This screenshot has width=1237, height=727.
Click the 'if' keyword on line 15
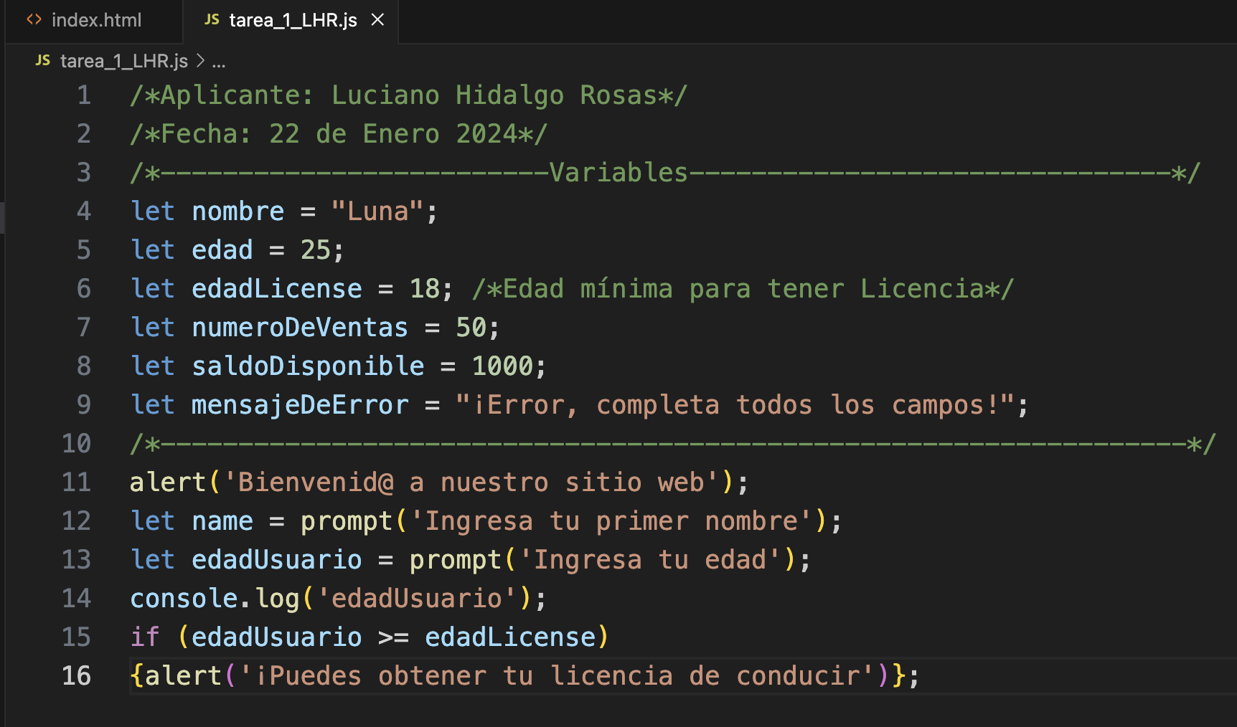click(x=145, y=637)
